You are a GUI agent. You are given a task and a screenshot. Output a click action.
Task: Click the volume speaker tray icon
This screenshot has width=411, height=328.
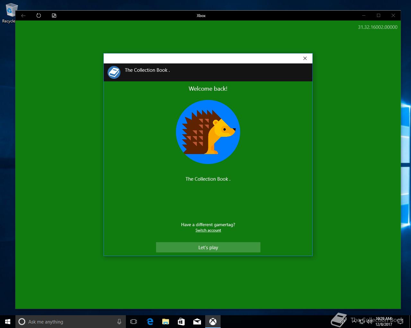click(369, 322)
